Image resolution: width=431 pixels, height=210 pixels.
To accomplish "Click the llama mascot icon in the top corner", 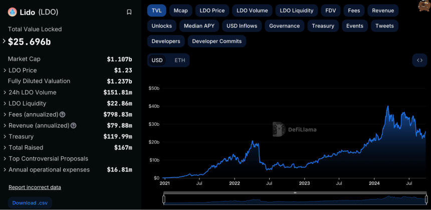I will (x=424, y=6).
